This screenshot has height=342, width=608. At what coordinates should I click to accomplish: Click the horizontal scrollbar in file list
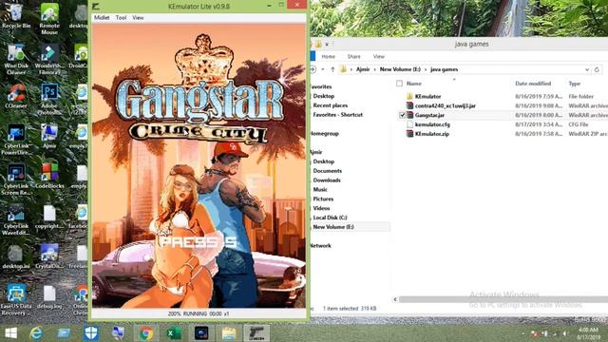click(503, 299)
